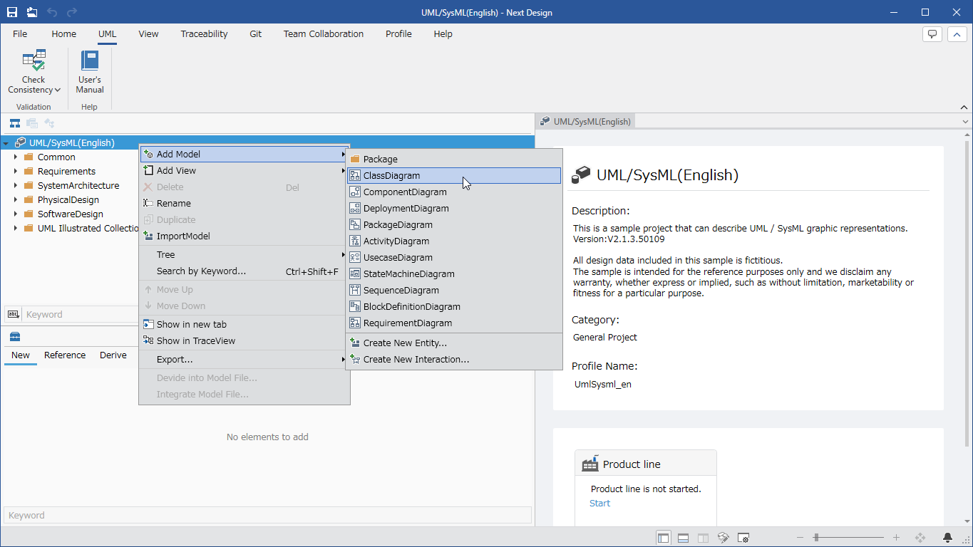Add a StateMachineDiagram model
This screenshot has height=547, width=973.
454,273
